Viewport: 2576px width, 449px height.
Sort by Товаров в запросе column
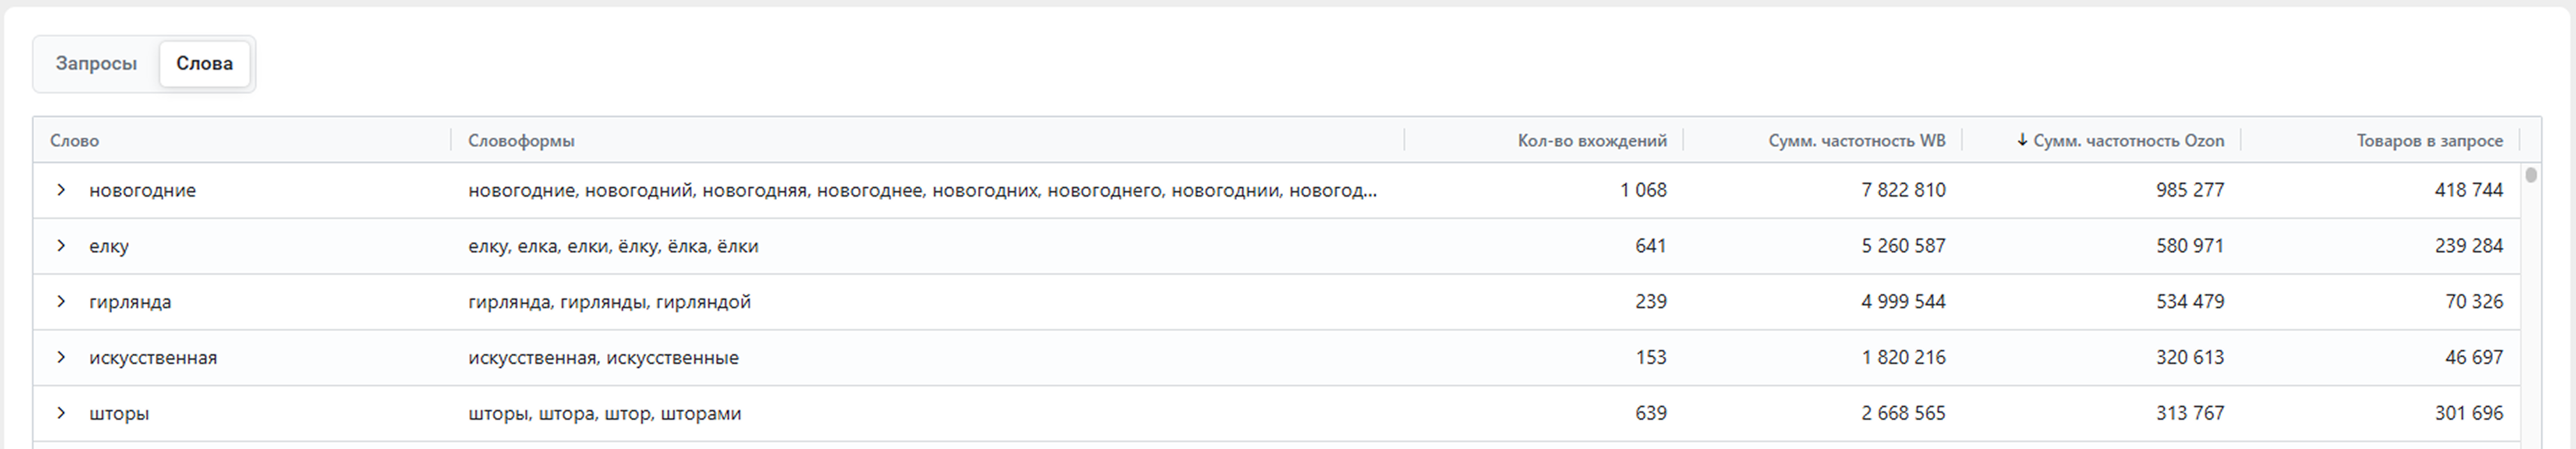click(2429, 141)
